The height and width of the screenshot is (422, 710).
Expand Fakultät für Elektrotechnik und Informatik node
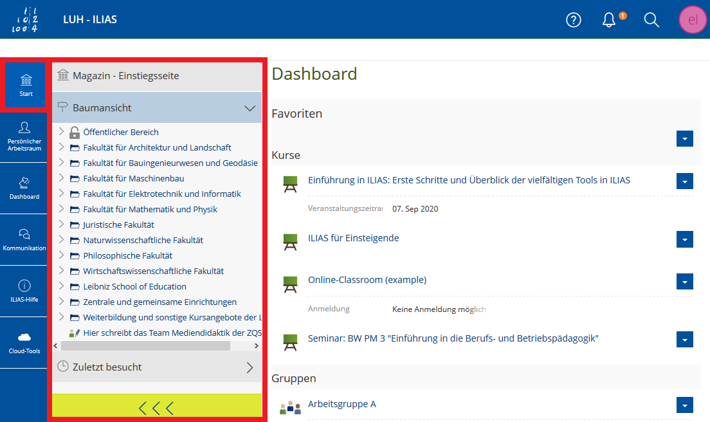[61, 194]
